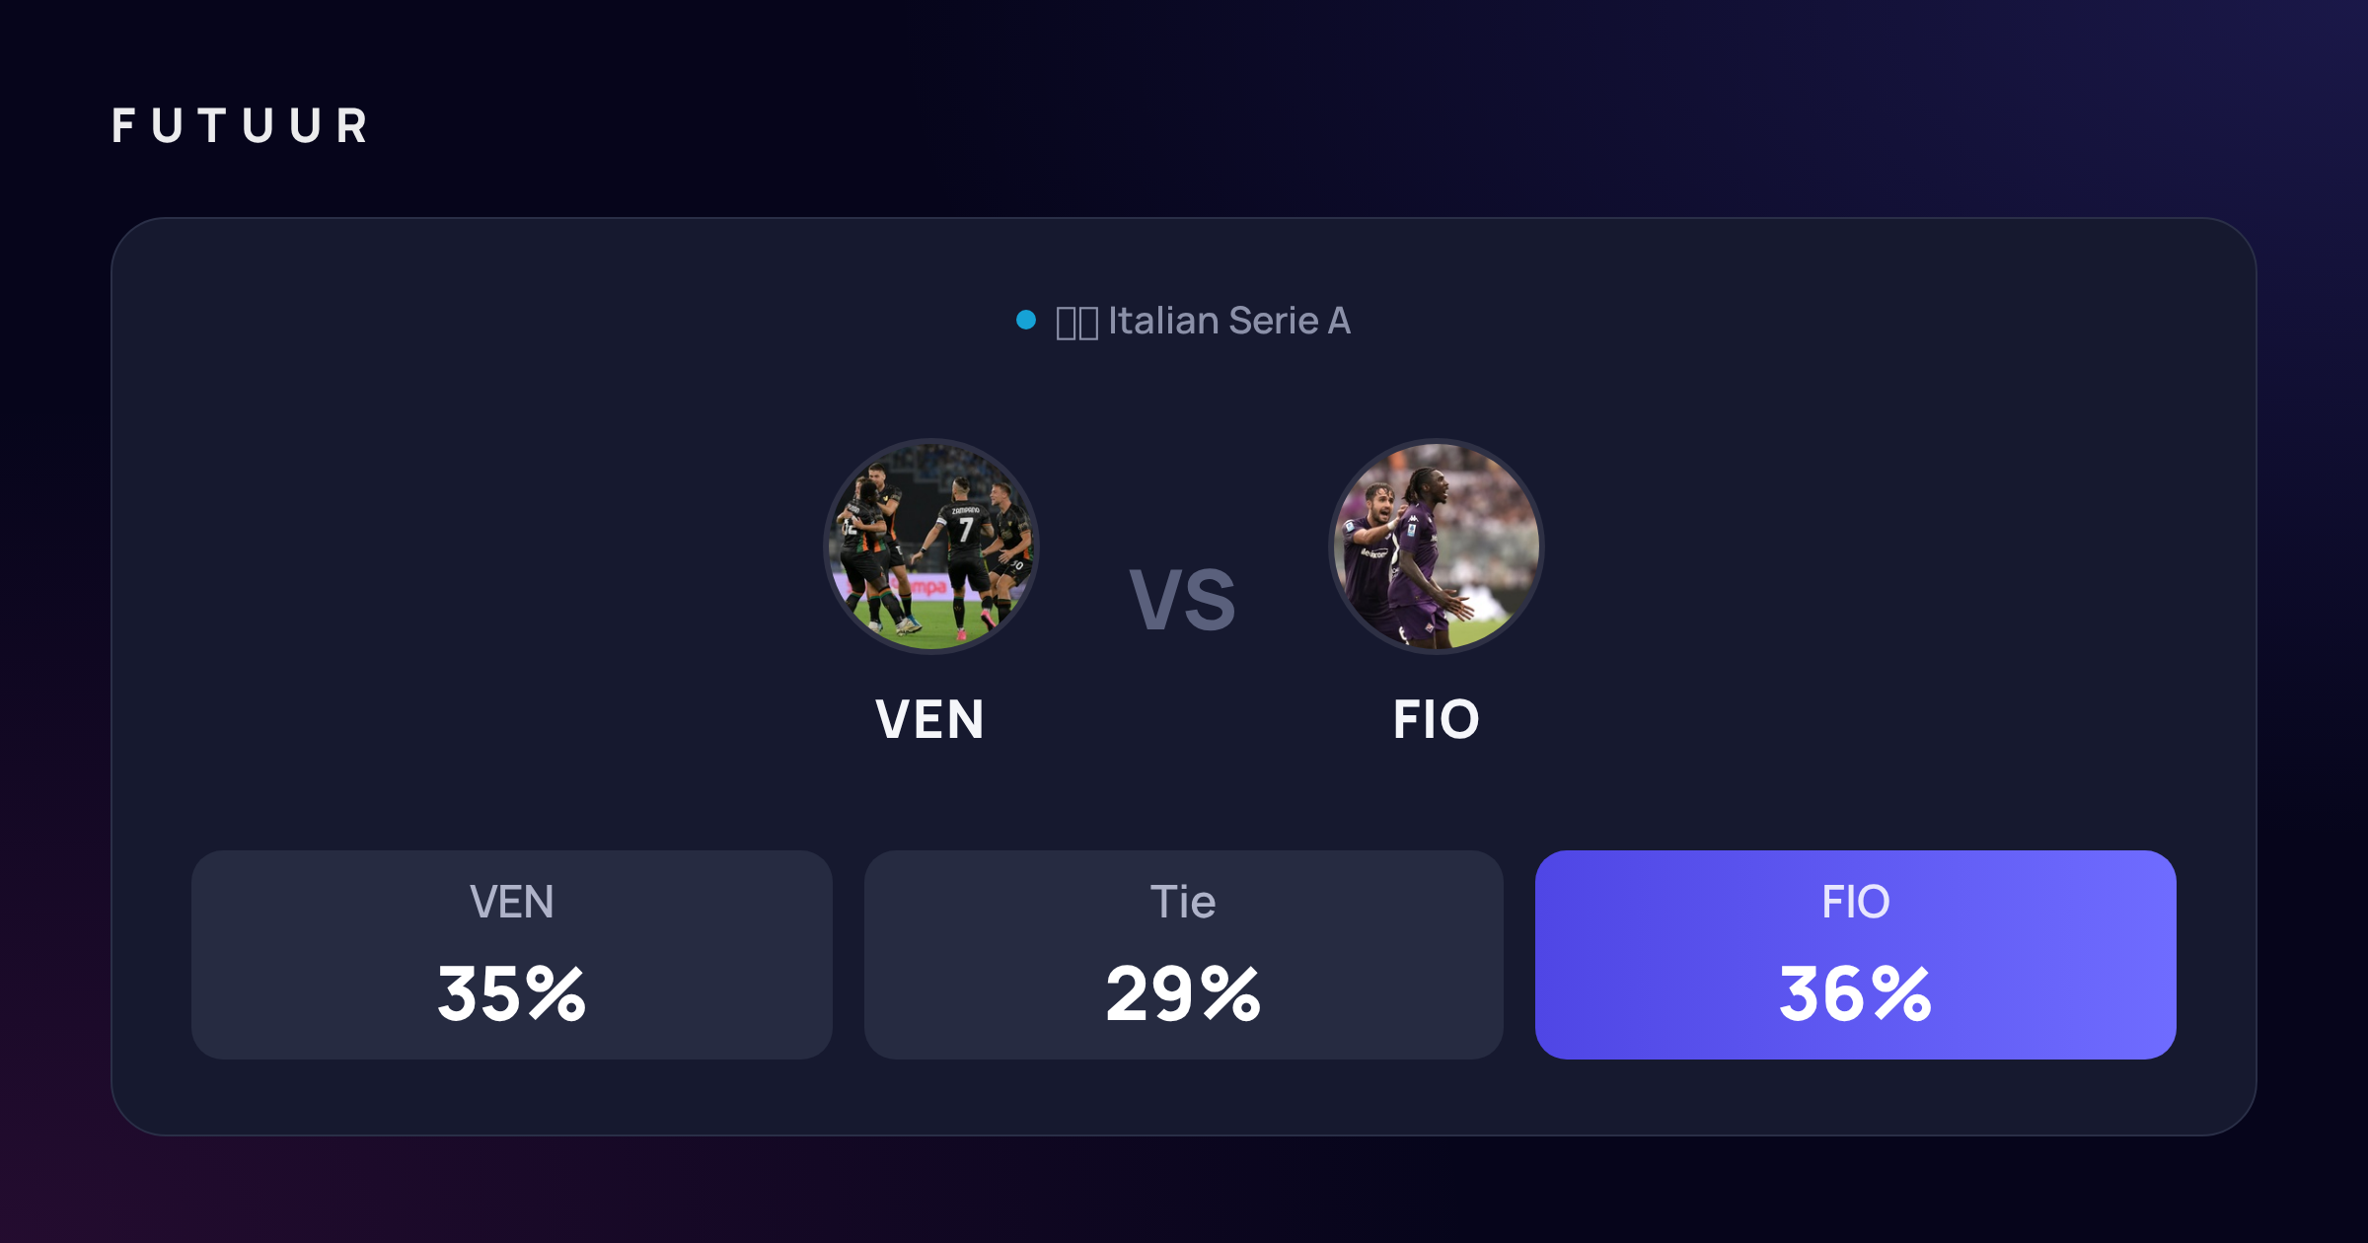Click the 35% figure for VEN

tap(511, 993)
